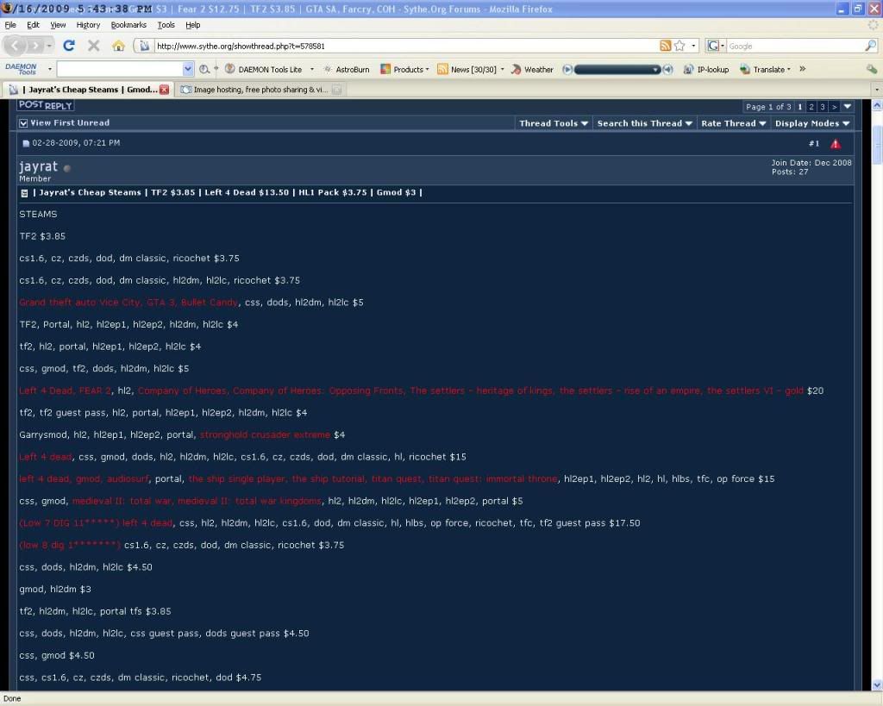
Task: Play the toolbar radio player
Action: [x=567, y=69]
